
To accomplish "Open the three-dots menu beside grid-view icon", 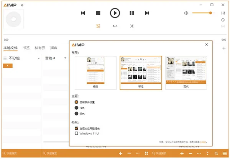I will 138,153.
